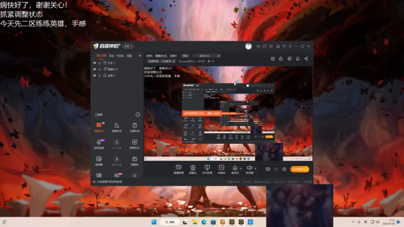This screenshot has width=404, height=227.
Task: Open the 榜单助手 star-box tool
Action: point(134,144)
